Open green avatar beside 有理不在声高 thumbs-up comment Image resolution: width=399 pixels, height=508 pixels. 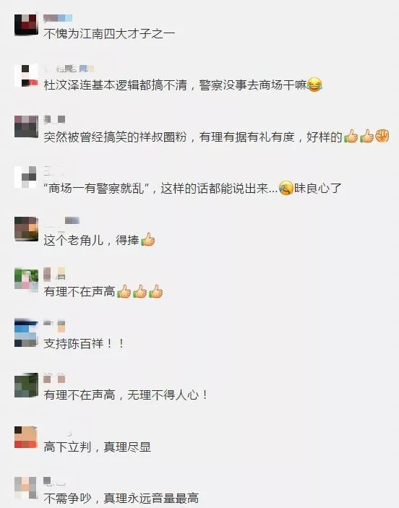(x=26, y=280)
